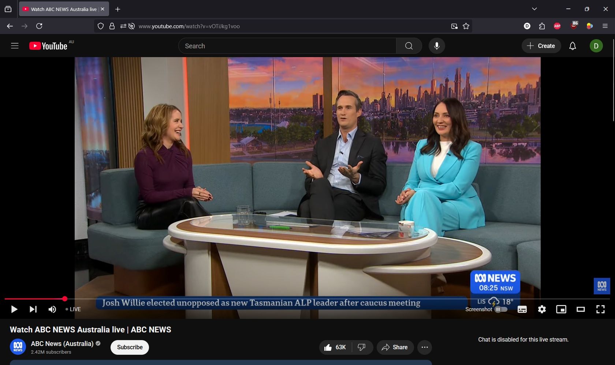
Task: Open Firefox application menu
Action: [605, 26]
